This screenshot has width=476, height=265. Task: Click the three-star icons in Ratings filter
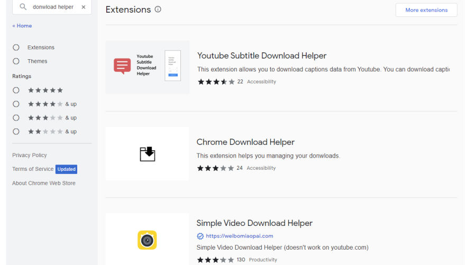[45, 118]
